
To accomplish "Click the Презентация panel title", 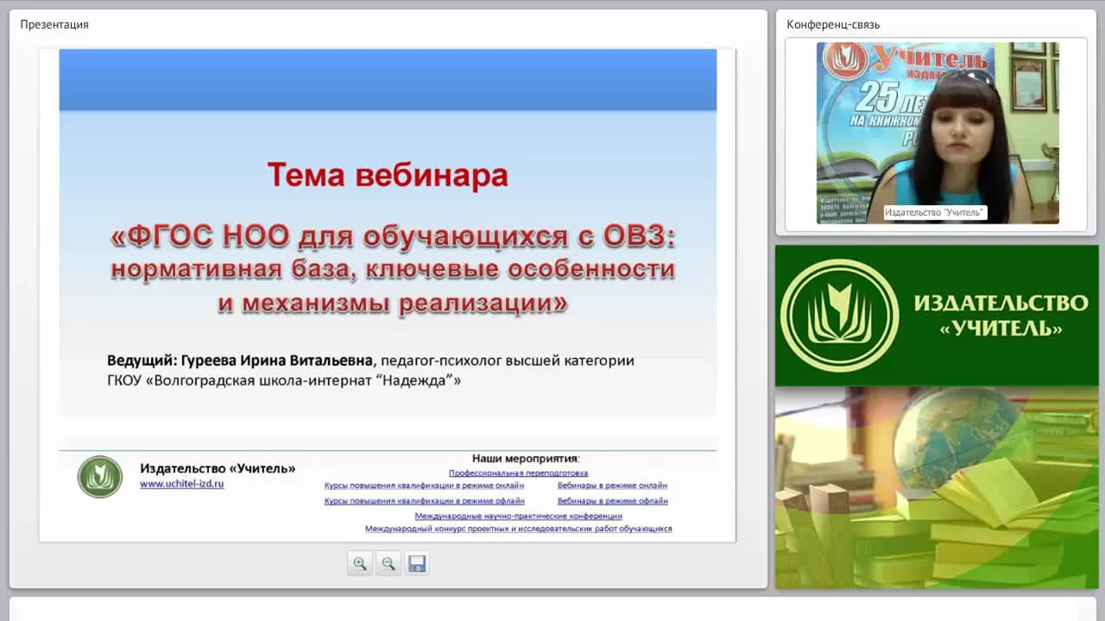I will (54, 24).
